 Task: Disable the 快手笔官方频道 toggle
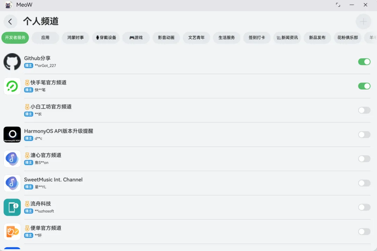click(364, 86)
